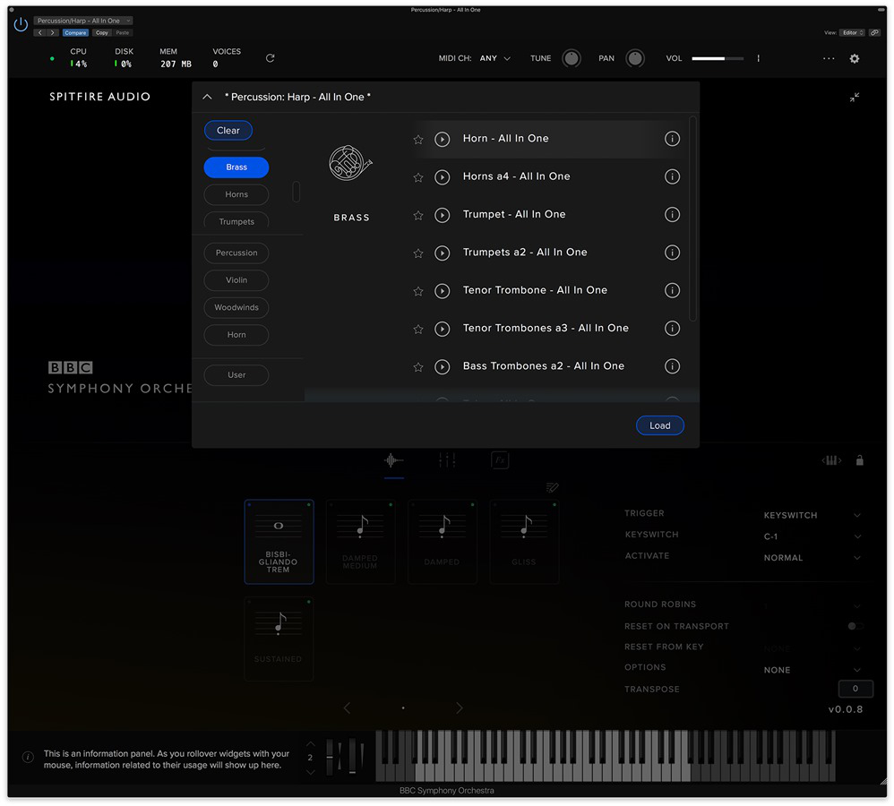894x806 pixels.
Task: Toggle Reset On Transport switch
Action: click(x=855, y=626)
